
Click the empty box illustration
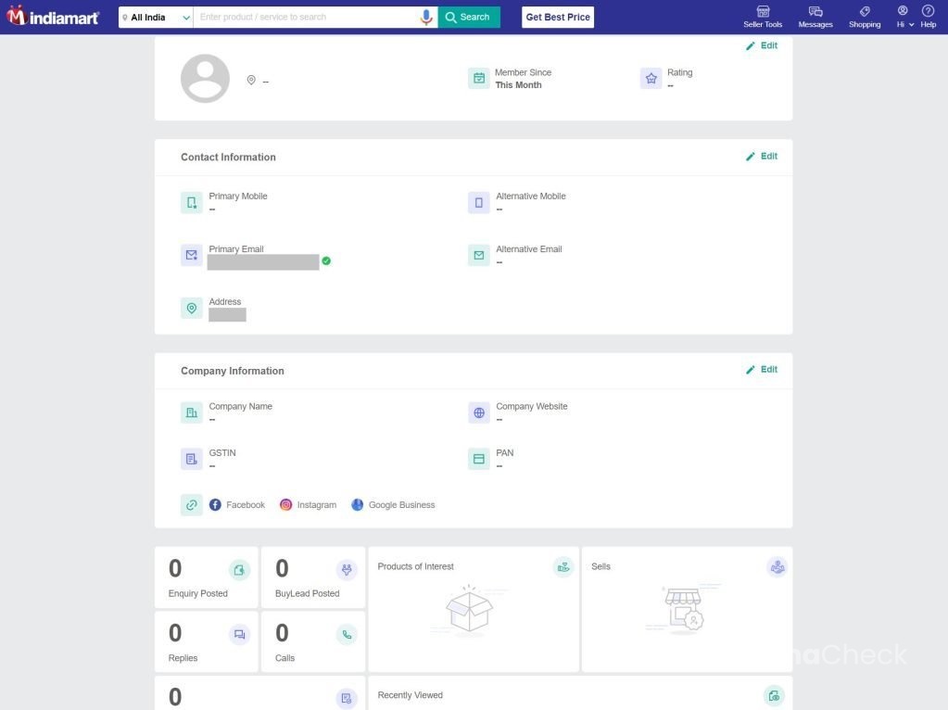coord(470,609)
